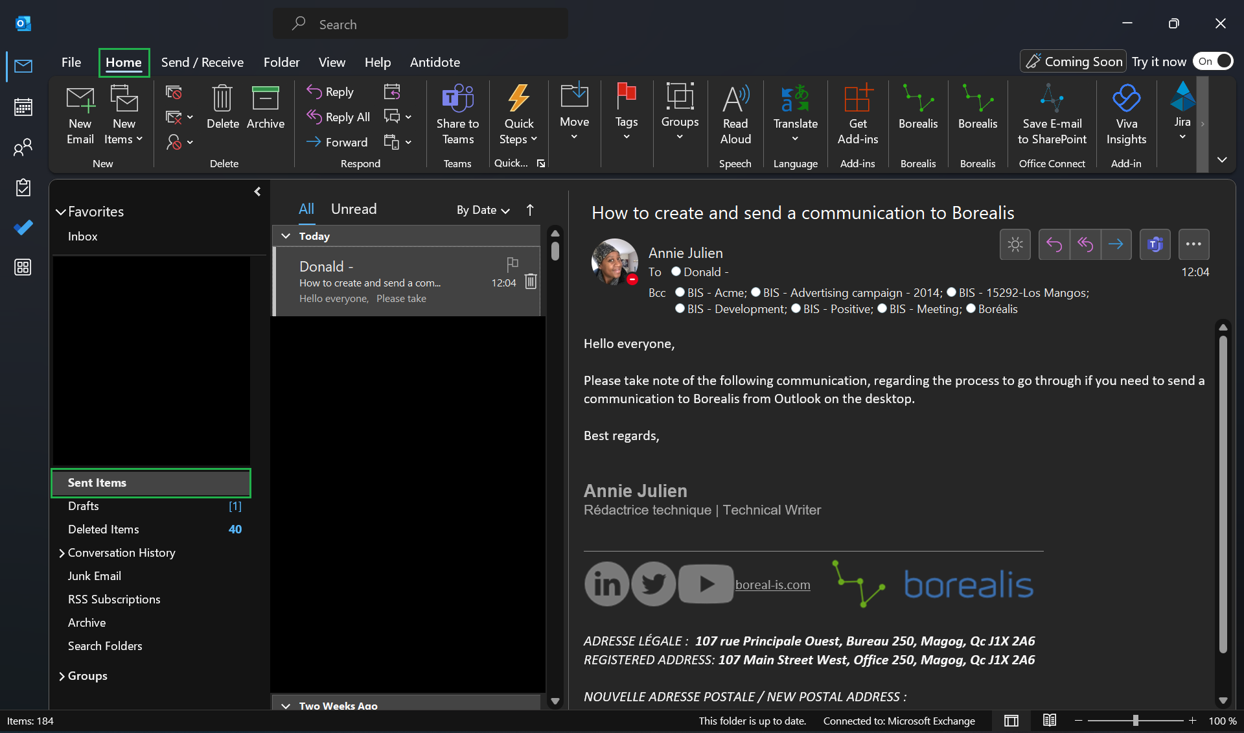Collapse the folder pane arrow
Screen dimensions: 1244x733
[x=257, y=191]
